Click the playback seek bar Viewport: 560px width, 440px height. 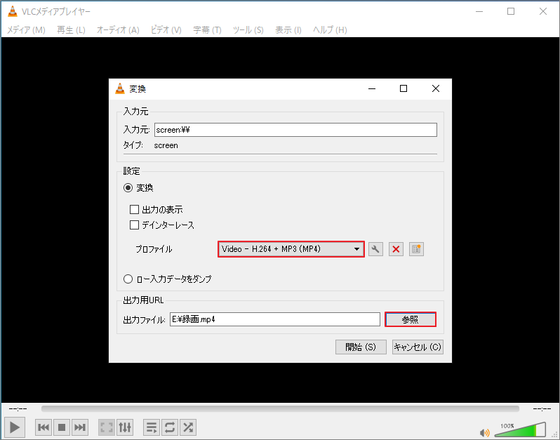click(x=280, y=408)
